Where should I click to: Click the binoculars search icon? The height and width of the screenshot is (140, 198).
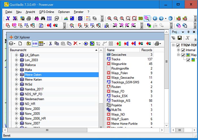(43, 19)
